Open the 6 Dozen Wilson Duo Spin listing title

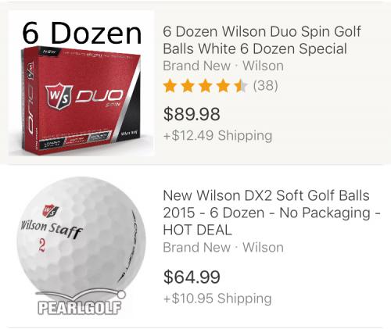[262, 40]
